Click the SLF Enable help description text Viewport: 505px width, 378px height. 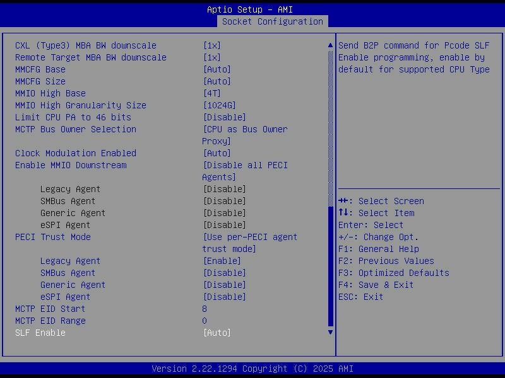coord(414,57)
